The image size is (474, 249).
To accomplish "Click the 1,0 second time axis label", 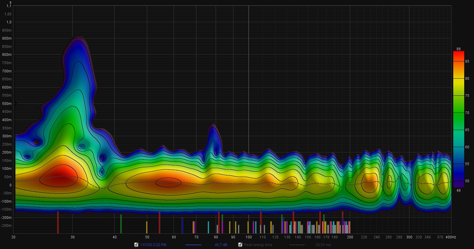I will [9, 22].
